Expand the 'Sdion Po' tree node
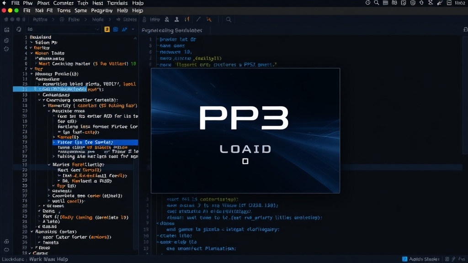 32,42
